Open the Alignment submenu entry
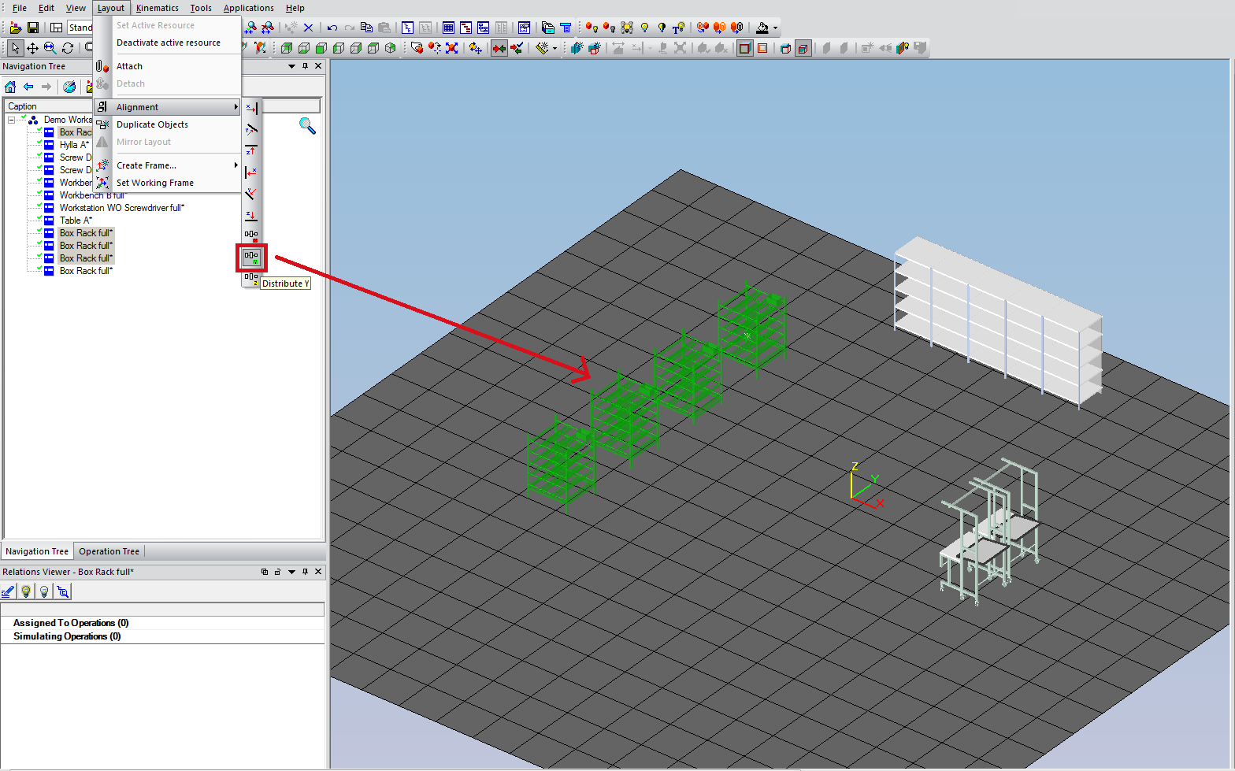This screenshot has width=1235, height=771. [x=167, y=107]
